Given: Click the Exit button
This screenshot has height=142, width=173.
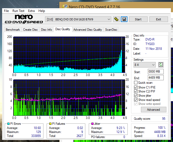Looking at the screenshot, I should 158,19.
